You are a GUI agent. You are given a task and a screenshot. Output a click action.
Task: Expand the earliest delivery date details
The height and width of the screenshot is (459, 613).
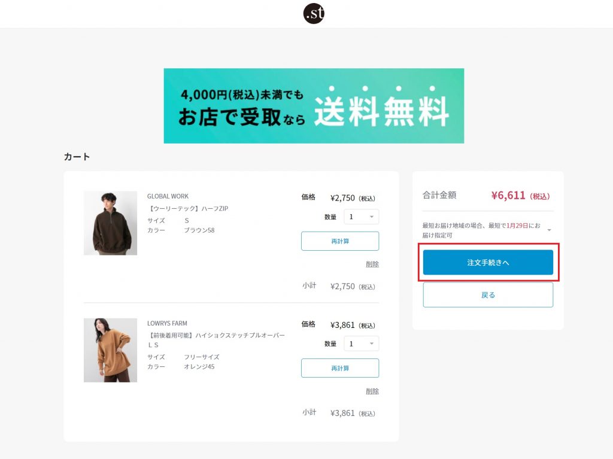[549, 230]
